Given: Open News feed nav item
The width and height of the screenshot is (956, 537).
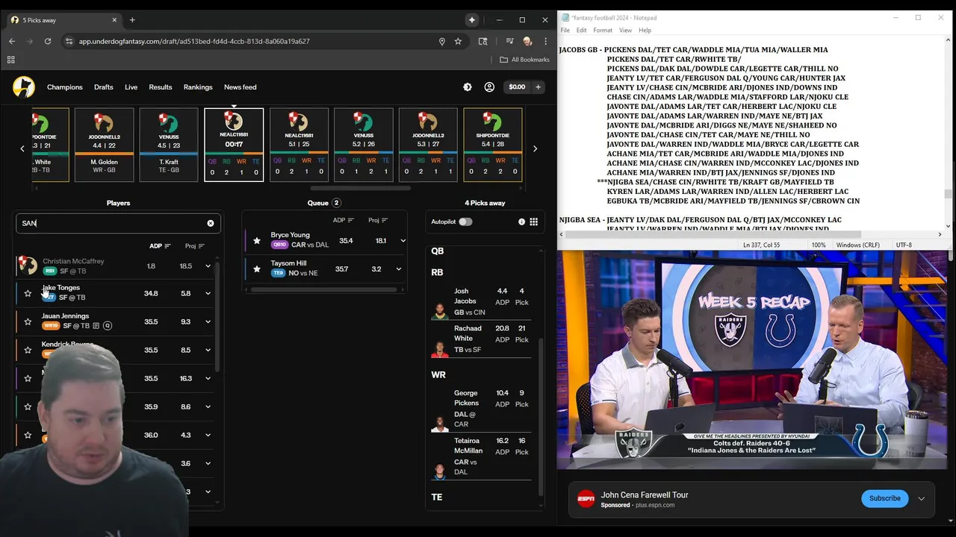Looking at the screenshot, I should pos(240,87).
